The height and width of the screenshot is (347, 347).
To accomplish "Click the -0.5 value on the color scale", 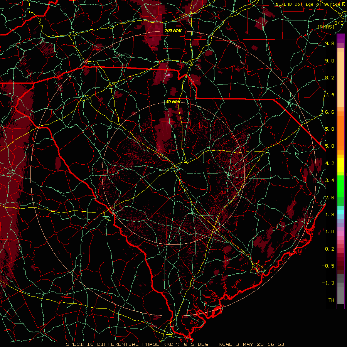I will coord(328,266).
